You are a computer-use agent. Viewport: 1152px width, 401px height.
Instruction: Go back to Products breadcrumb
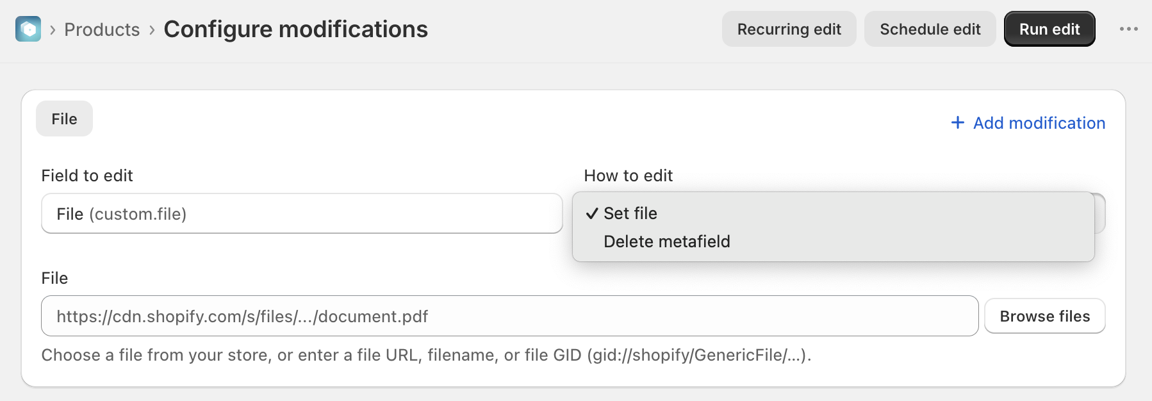click(102, 29)
